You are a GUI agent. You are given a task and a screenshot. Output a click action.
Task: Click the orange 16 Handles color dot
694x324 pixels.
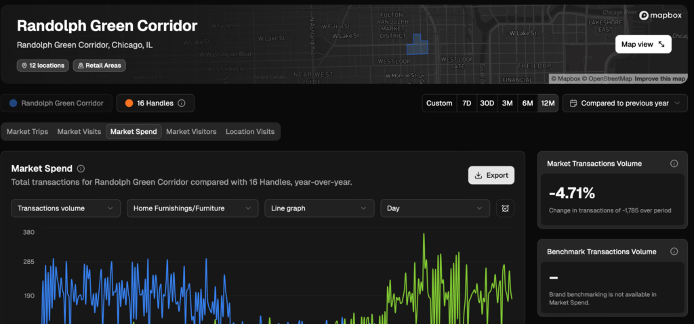pos(129,103)
